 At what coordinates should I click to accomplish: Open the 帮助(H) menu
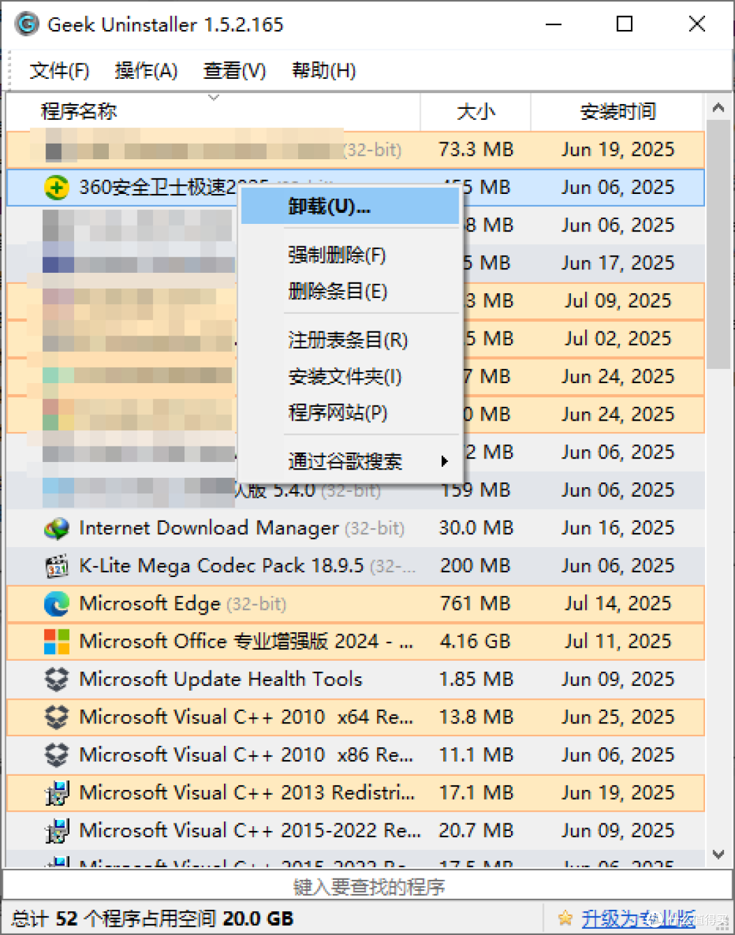click(324, 71)
